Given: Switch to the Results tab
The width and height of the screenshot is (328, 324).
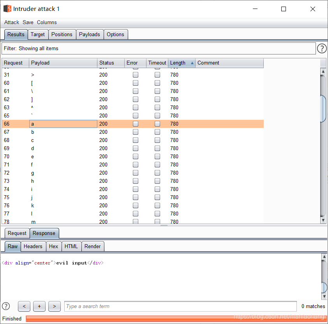Looking at the screenshot, I should pyautogui.click(x=16, y=35).
